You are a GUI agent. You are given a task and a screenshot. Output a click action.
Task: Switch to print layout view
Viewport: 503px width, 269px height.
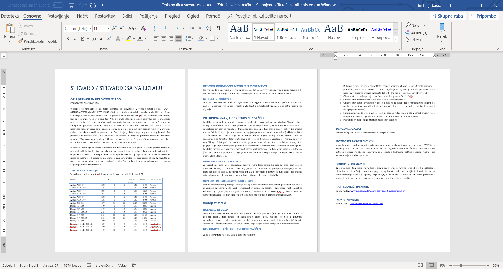431,265
